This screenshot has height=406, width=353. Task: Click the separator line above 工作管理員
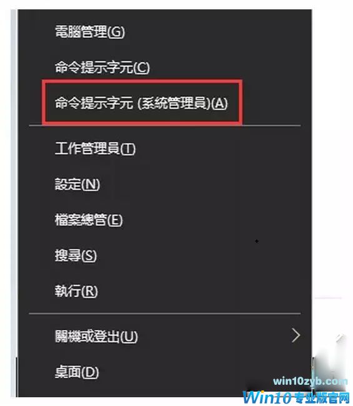click(165, 126)
